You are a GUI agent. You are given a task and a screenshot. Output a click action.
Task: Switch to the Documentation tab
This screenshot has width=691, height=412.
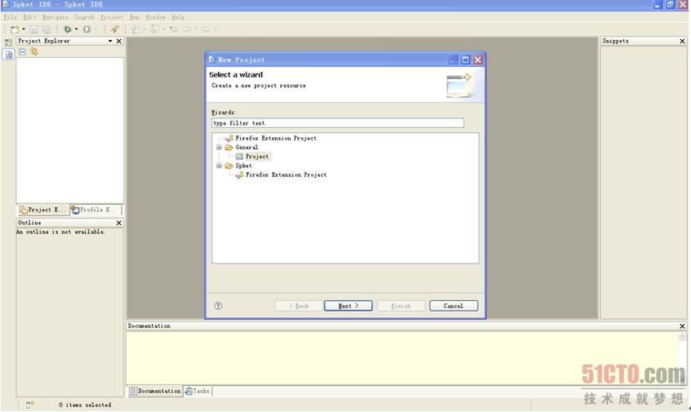155,391
